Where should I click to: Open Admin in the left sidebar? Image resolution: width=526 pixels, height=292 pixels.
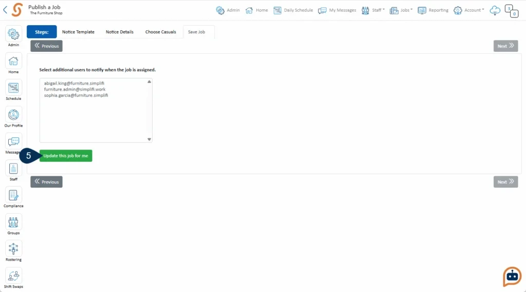pos(13,36)
